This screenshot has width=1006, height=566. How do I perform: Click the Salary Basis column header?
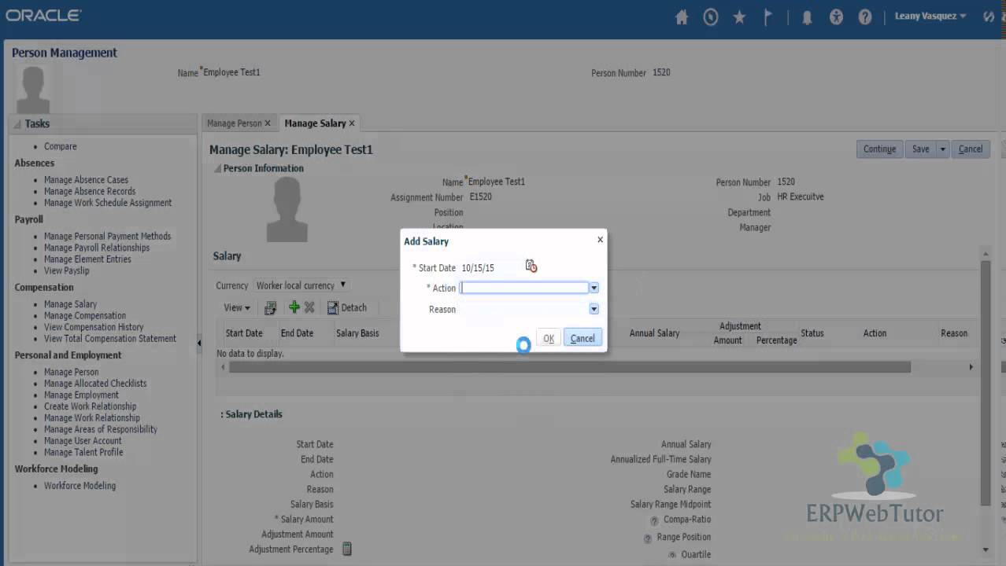pos(357,333)
